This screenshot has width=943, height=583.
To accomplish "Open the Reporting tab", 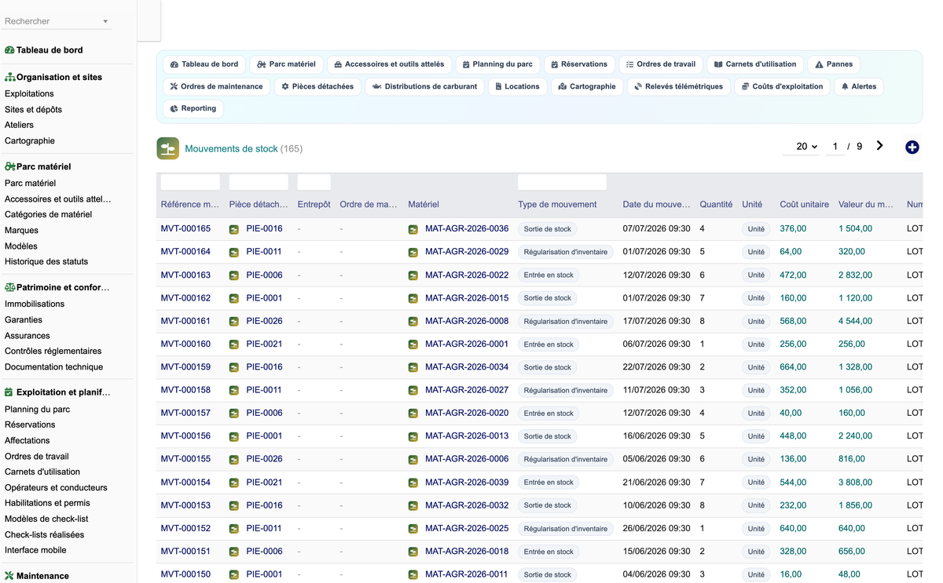I will click(193, 108).
